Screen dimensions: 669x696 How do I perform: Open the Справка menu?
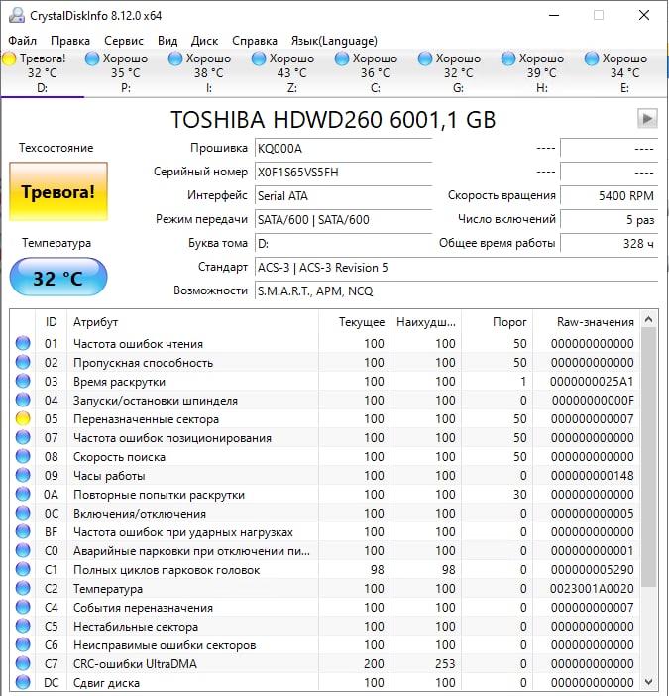click(x=255, y=41)
